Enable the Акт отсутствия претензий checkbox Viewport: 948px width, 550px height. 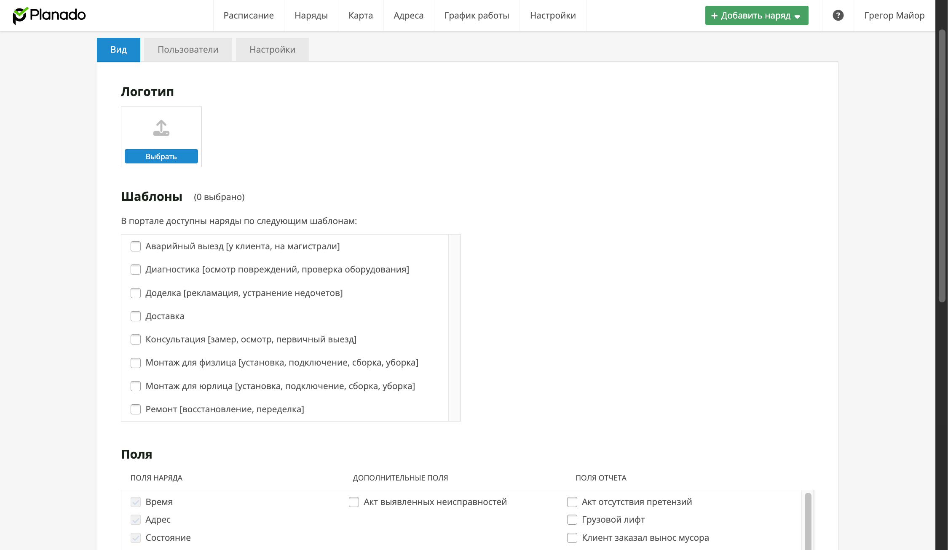(572, 502)
